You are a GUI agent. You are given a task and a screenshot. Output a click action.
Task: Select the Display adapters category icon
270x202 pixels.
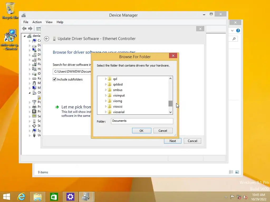(34, 50)
